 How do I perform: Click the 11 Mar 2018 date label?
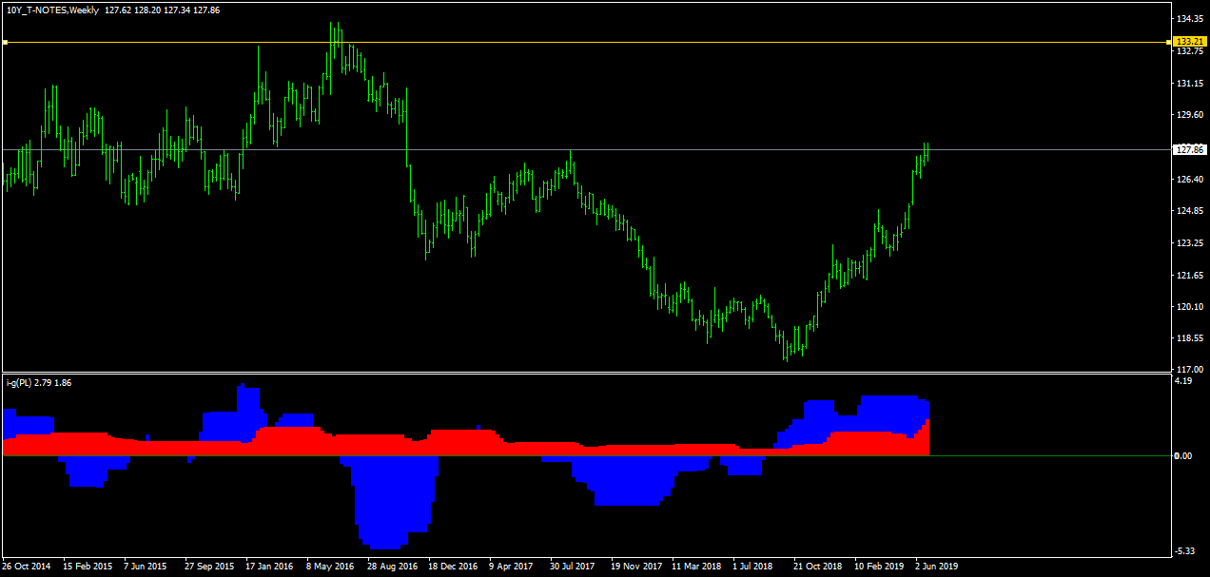pyautogui.click(x=696, y=567)
